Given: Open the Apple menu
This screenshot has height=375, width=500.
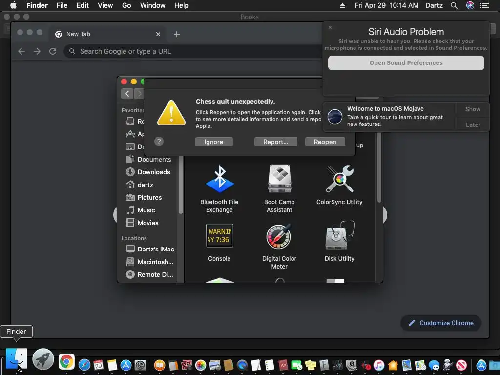Looking at the screenshot, I should click(x=13, y=5).
